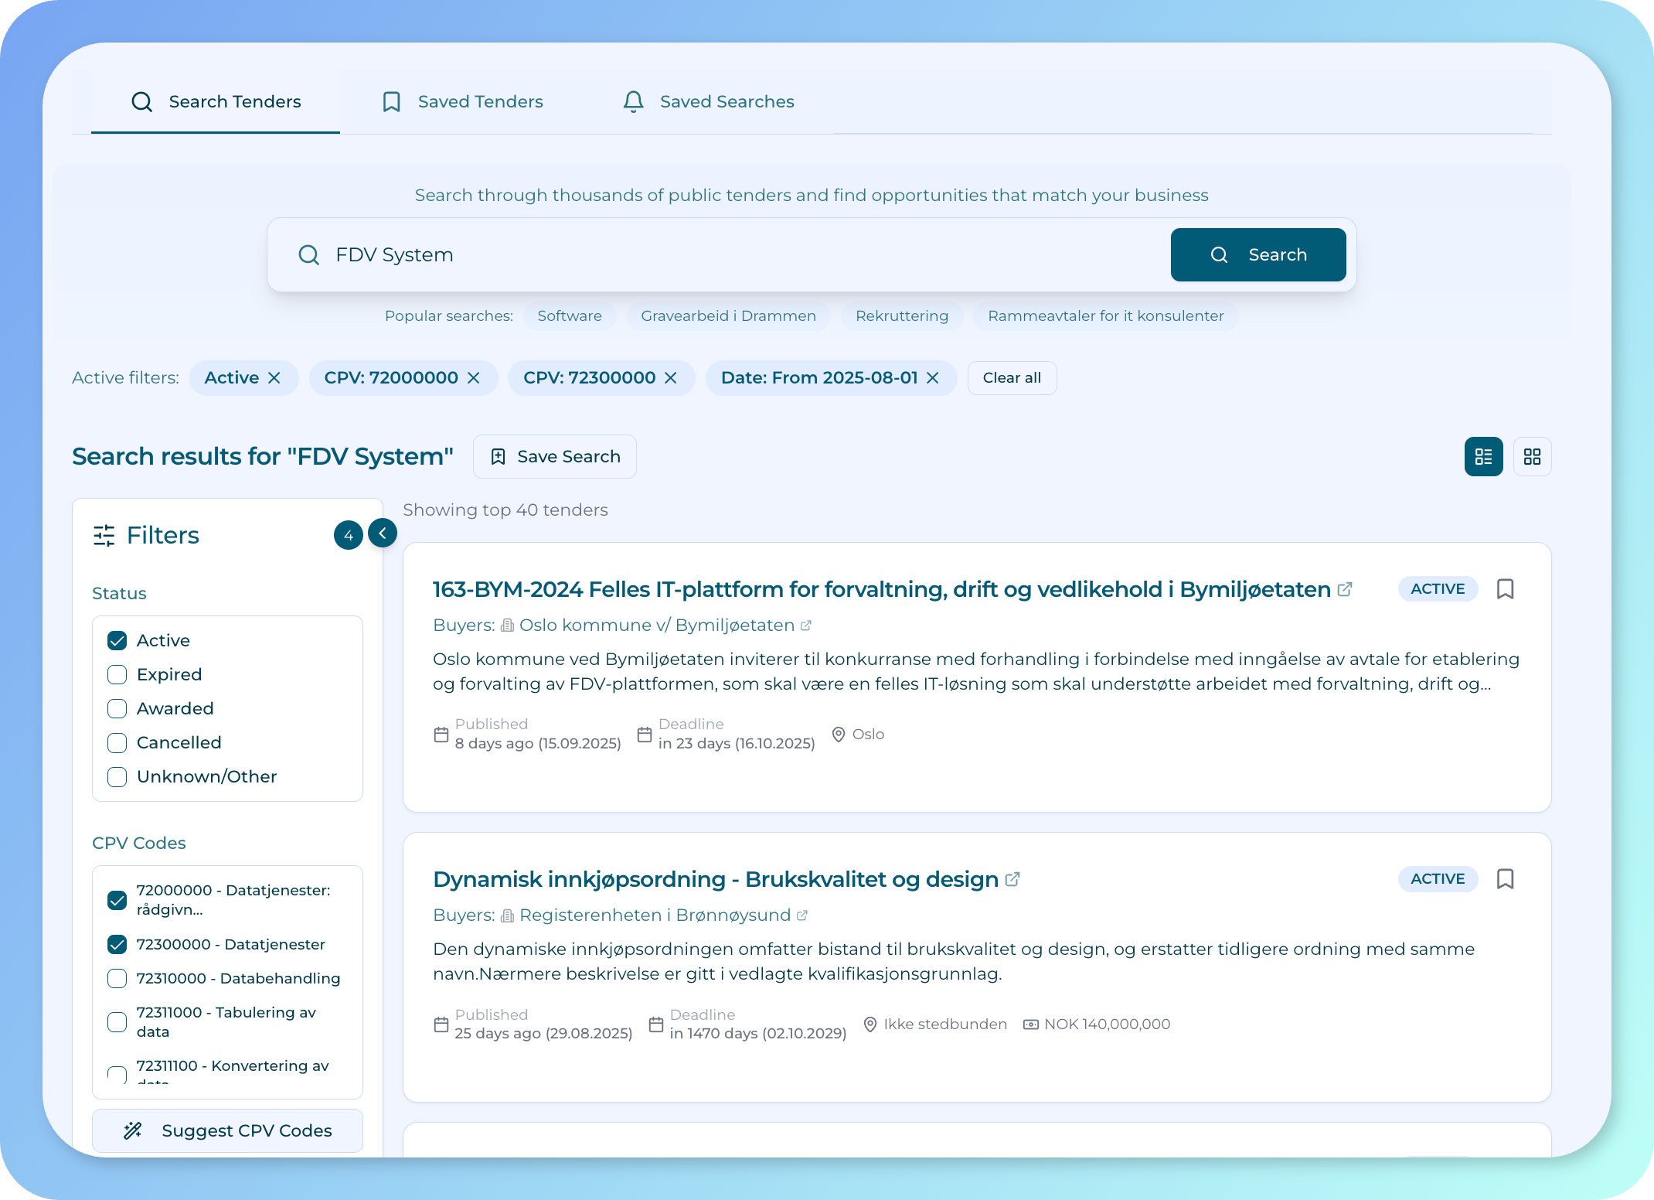Remove the date filter chip
The width and height of the screenshot is (1654, 1200).
pos(933,378)
